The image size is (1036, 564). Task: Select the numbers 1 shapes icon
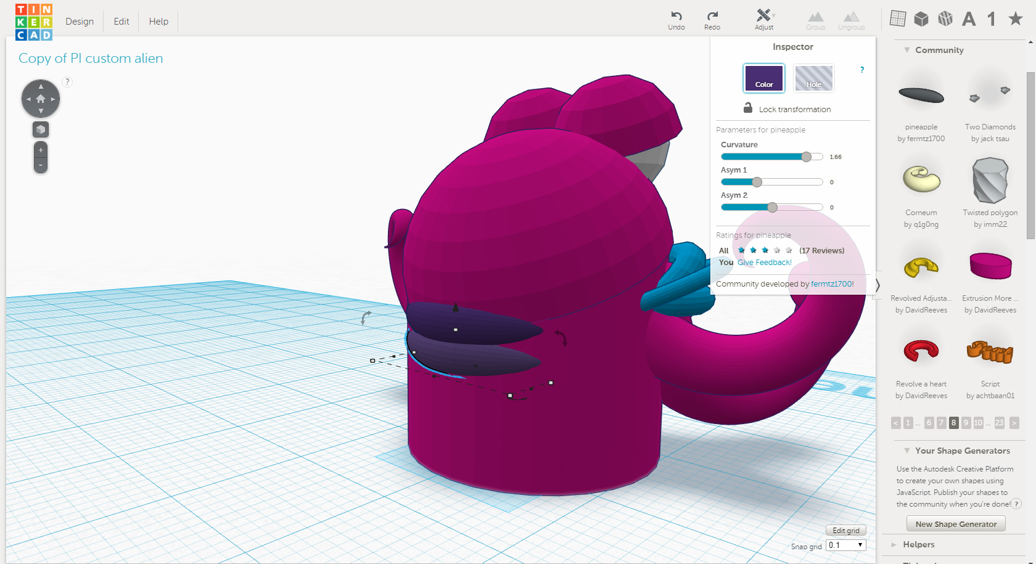tap(992, 19)
